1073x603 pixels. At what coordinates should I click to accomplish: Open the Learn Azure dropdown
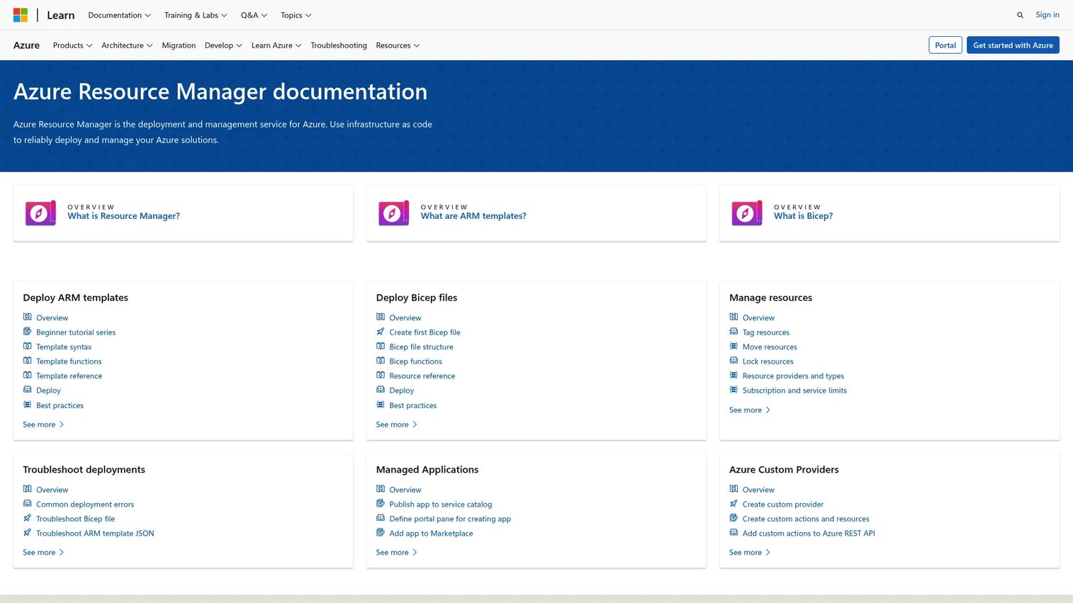276,45
